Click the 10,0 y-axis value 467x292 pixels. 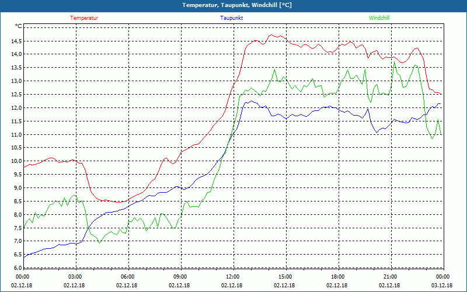[x=16, y=161]
